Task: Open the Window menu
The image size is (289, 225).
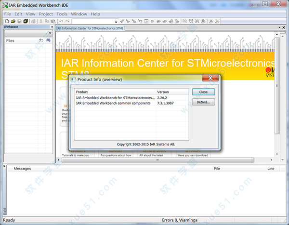Action: pyautogui.click(x=79, y=14)
